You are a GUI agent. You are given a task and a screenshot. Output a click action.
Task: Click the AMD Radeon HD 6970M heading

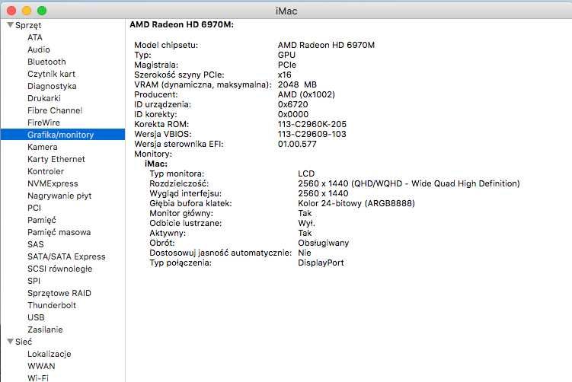(x=182, y=24)
